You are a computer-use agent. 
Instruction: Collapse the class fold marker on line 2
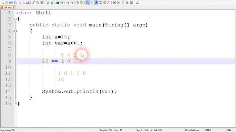[x=15, y=19]
